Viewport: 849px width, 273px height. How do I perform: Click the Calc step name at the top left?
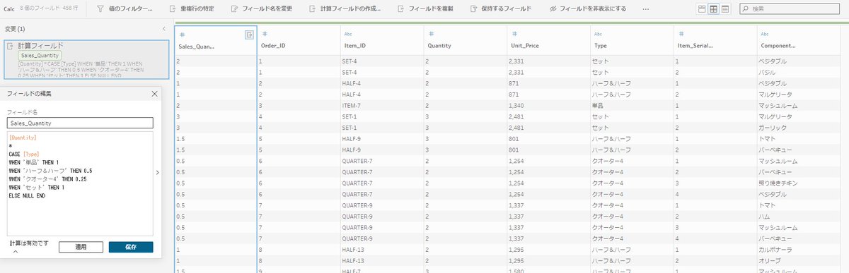coord(9,9)
